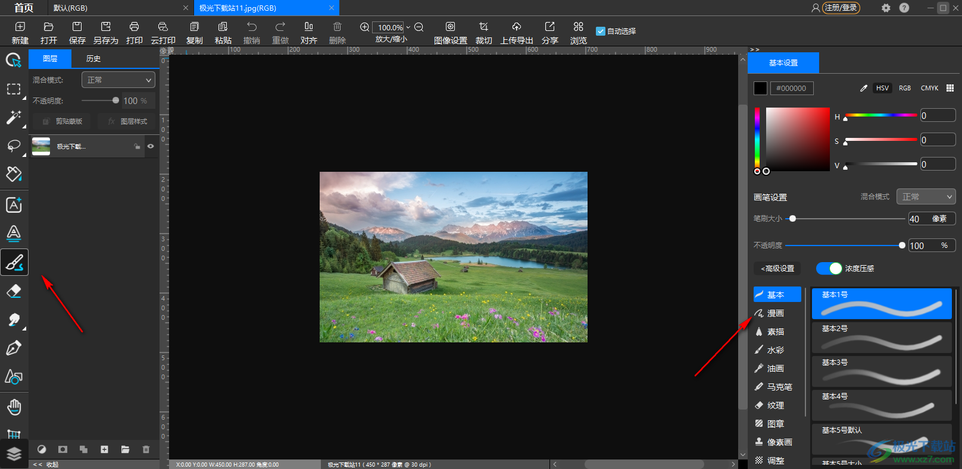Create a new layer group folder

pos(125,449)
